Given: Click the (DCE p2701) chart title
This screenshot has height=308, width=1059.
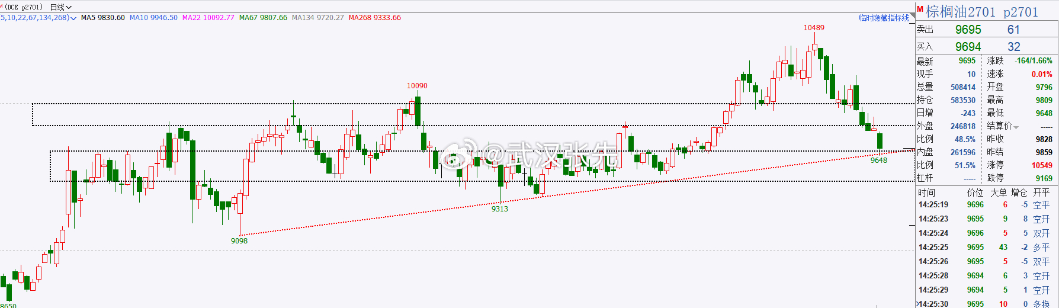Looking at the screenshot, I should tap(24, 7).
